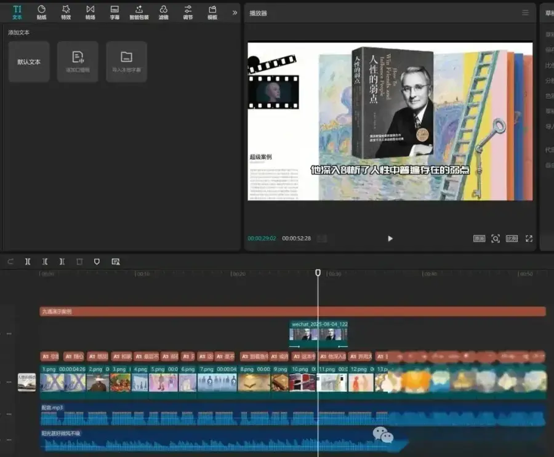Open the 智能包装 smart packaging tab
The image size is (554, 457).
(139, 12)
